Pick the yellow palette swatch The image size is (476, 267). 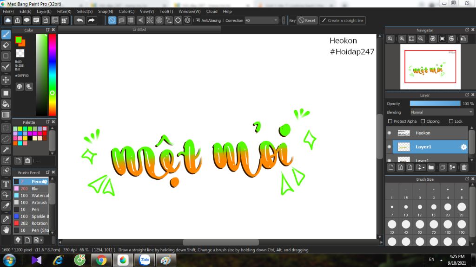point(25,138)
